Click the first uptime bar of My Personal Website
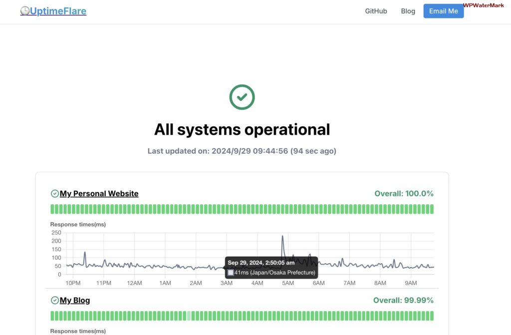This screenshot has width=511, height=335. 52,209
